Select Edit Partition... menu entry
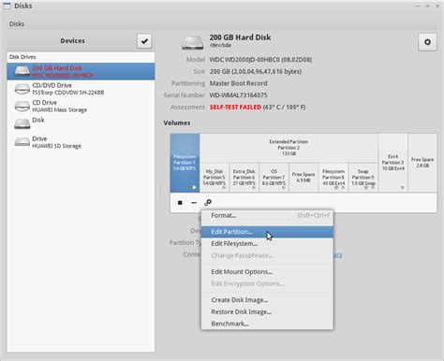 pos(267,232)
